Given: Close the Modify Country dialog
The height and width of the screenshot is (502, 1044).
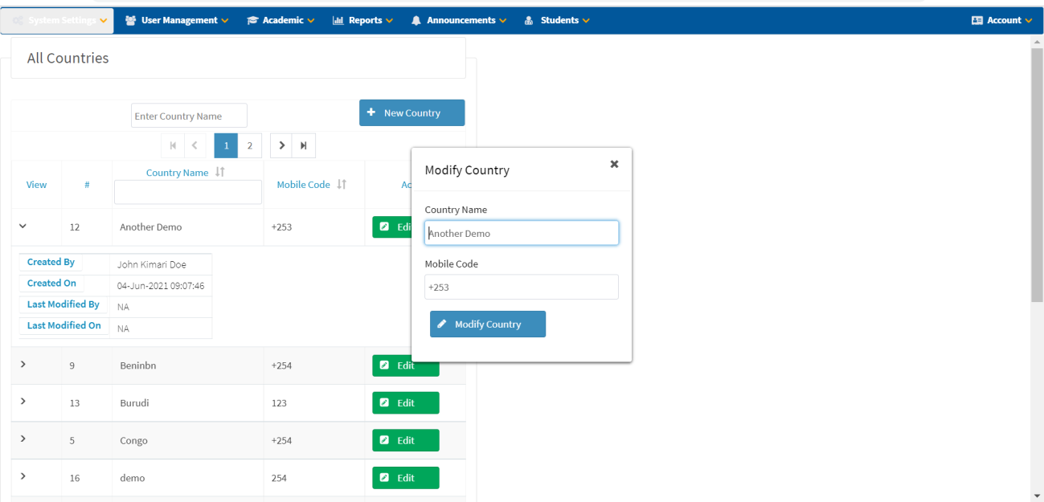Looking at the screenshot, I should 614,164.
